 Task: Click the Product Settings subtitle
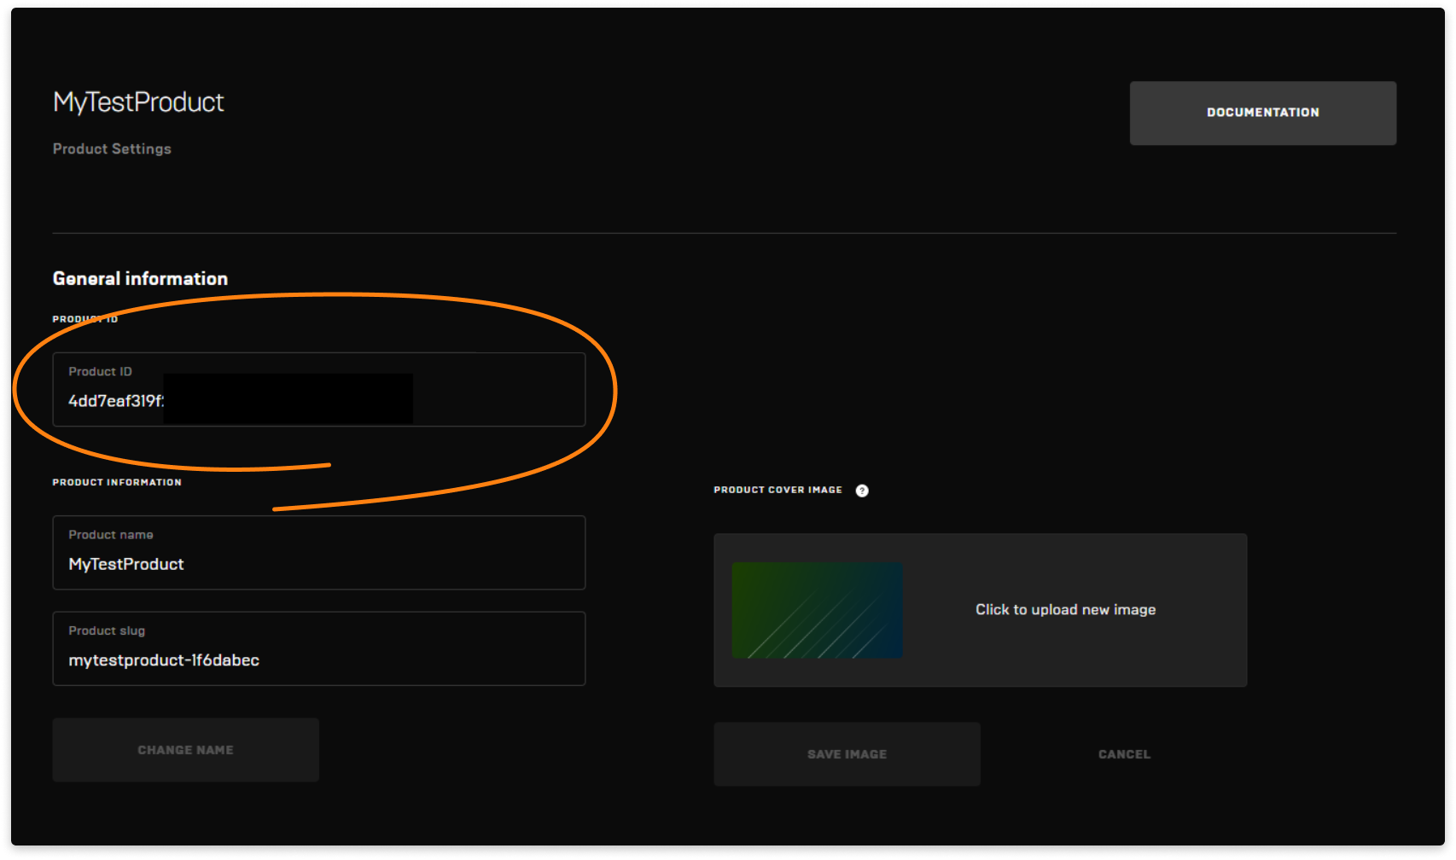click(112, 149)
